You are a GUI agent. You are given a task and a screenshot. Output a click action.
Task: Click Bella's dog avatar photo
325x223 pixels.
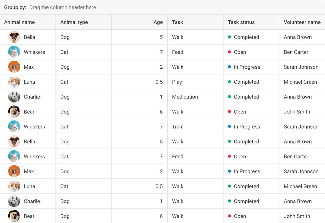14,37
